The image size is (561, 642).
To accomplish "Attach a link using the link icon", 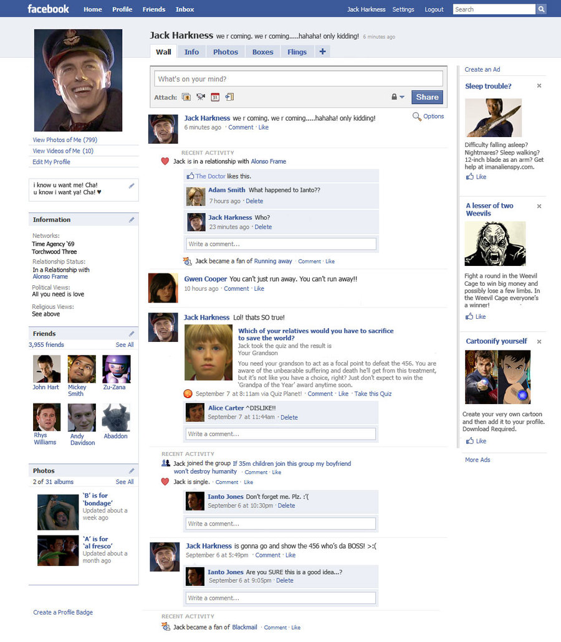I will [229, 97].
